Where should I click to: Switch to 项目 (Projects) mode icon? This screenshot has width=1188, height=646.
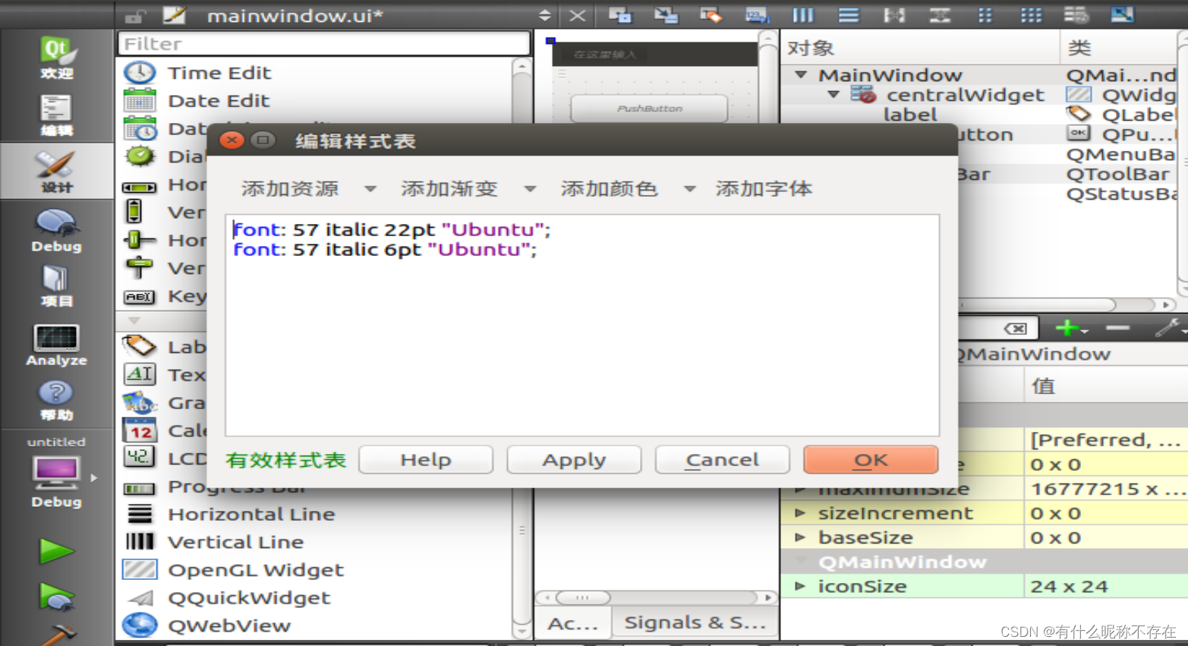55,285
